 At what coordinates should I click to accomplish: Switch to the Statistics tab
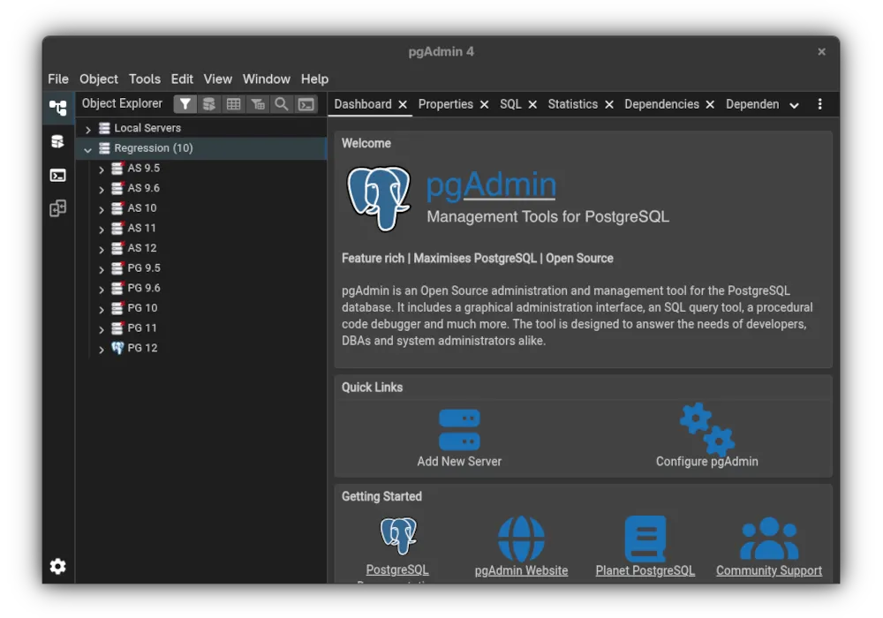coord(572,104)
